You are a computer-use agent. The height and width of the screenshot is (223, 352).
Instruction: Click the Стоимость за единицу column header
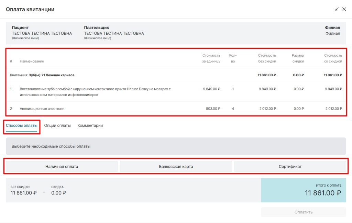211,58
